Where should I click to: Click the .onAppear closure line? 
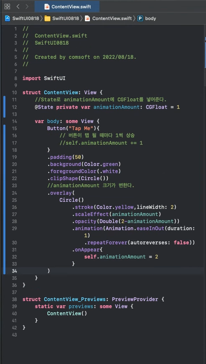click(87, 250)
